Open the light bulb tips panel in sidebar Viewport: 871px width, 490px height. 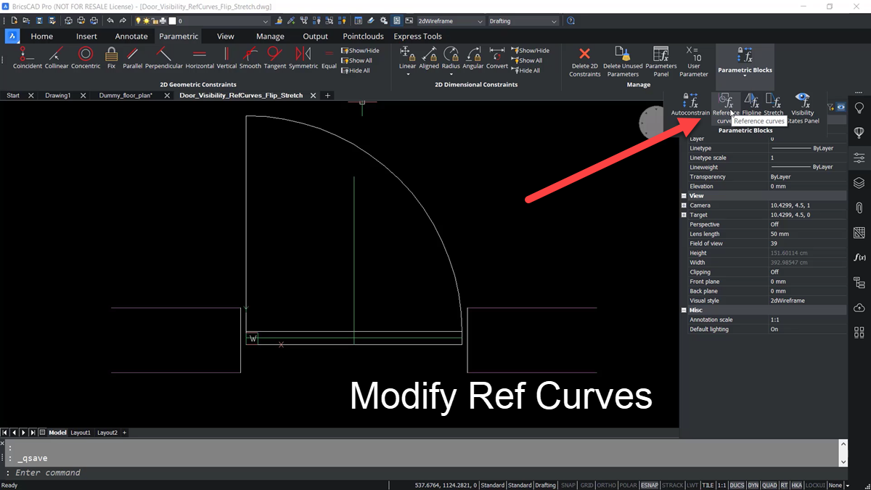pyautogui.click(x=859, y=107)
